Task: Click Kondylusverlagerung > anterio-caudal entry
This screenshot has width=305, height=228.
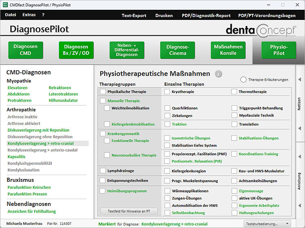Action: [x=42, y=150]
